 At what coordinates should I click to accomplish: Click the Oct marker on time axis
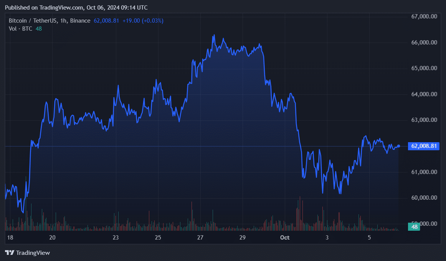pyautogui.click(x=284, y=238)
